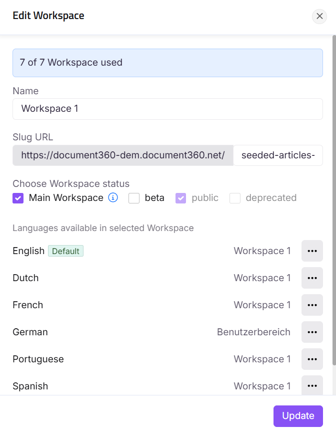Screen dimensions: 336x436
Task: Disable the public workspace status
Action: [x=180, y=198]
